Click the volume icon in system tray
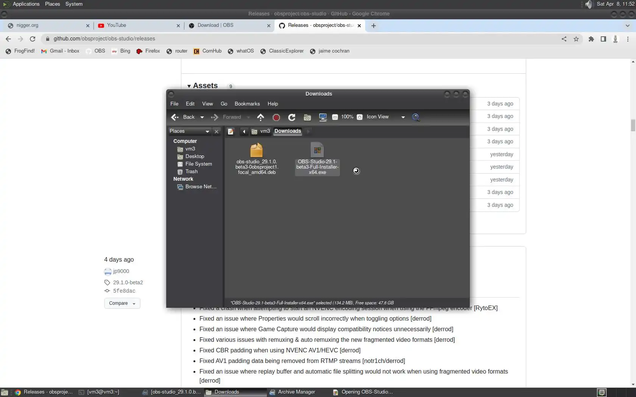This screenshot has width=636, height=397. (589, 4)
